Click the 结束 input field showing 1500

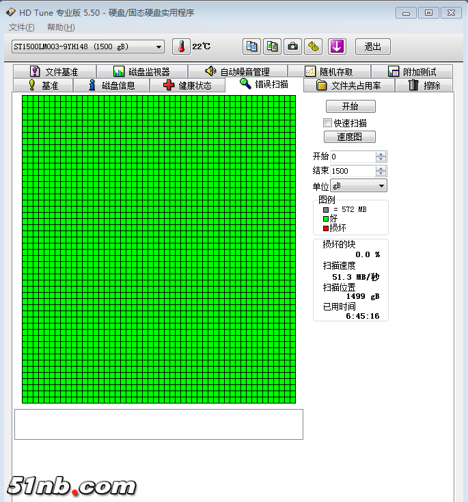(x=351, y=171)
